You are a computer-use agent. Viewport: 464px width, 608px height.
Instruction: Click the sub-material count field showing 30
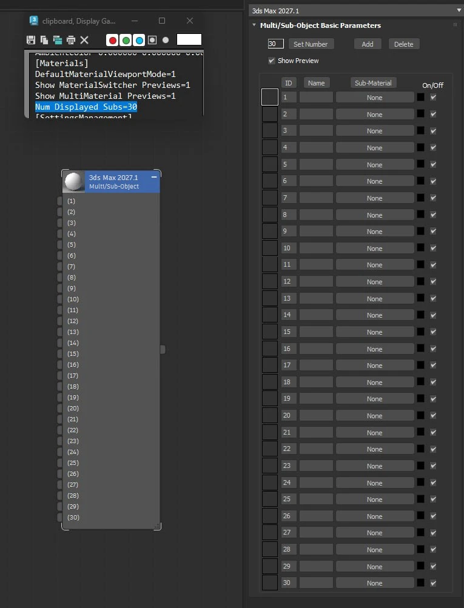(275, 44)
